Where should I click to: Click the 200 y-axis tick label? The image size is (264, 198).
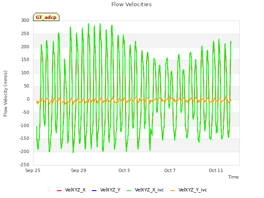point(25,47)
